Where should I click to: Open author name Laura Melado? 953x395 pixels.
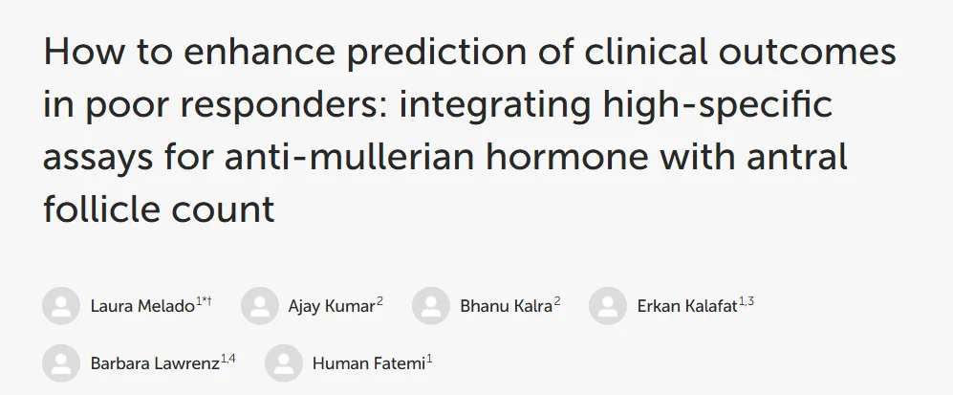141,307
